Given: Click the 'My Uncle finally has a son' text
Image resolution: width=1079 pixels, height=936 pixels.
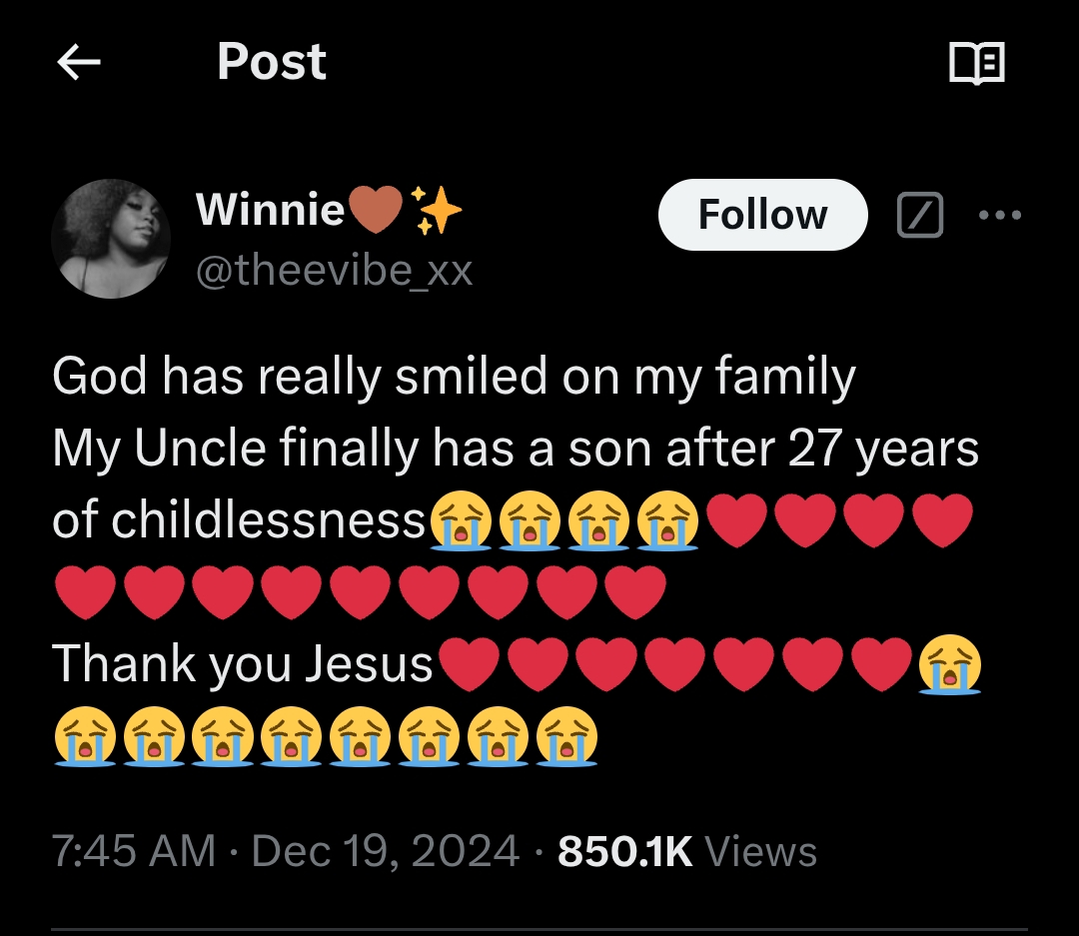Looking at the screenshot, I should (x=515, y=449).
